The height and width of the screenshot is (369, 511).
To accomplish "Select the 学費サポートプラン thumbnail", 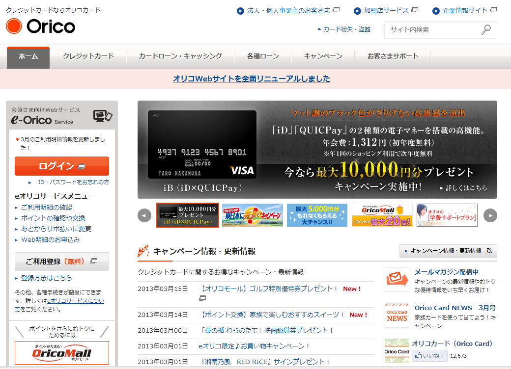I will [447, 215].
